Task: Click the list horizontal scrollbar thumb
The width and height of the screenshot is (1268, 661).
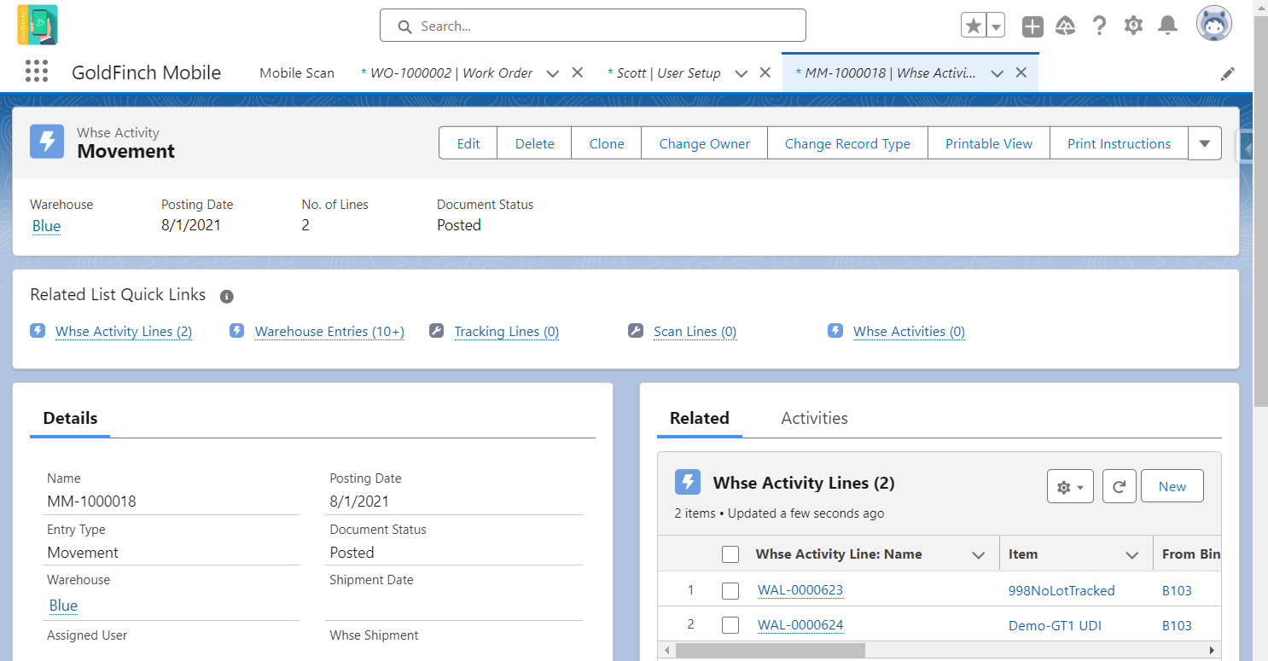Action: click(x=771, y=650)
